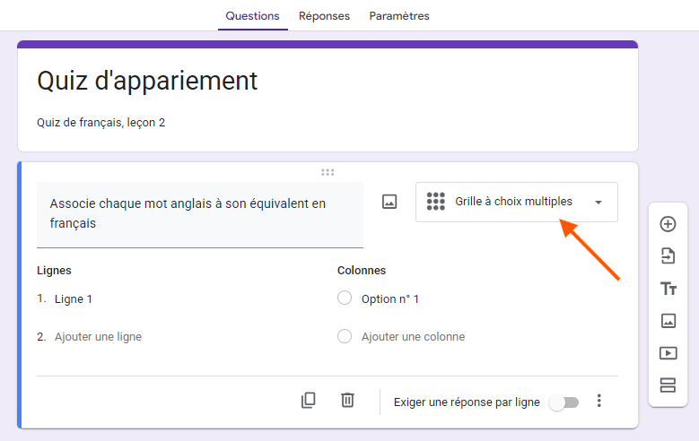Screen dimensions: 699x441
Task: Open the 'Grille à choix multiples' dropdown
Action: [x=516, y=202]
